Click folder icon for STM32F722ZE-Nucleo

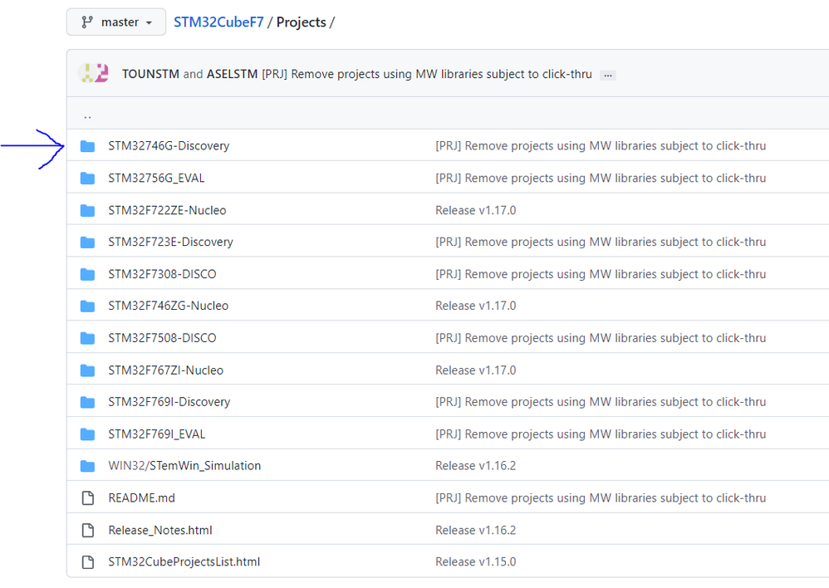87,210
